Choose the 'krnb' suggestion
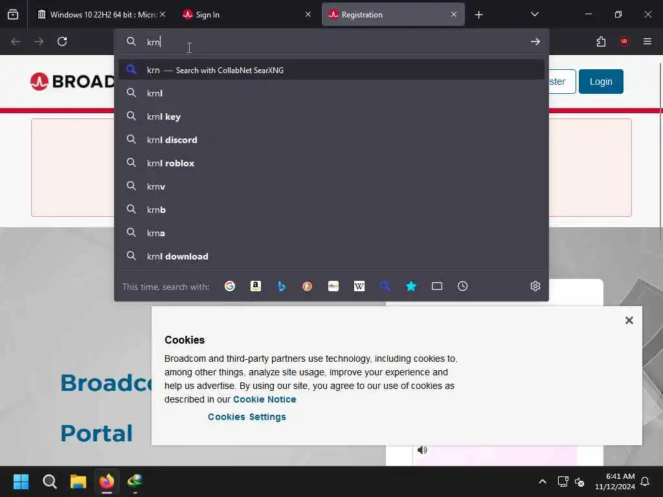The height and width of the screenshot is (497, 663). 331,210
